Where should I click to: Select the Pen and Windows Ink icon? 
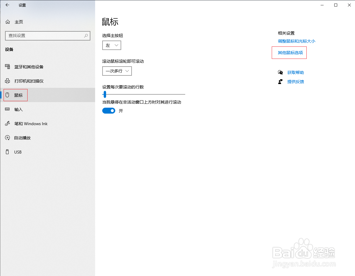pyautogui.click(x=7, y=124)
